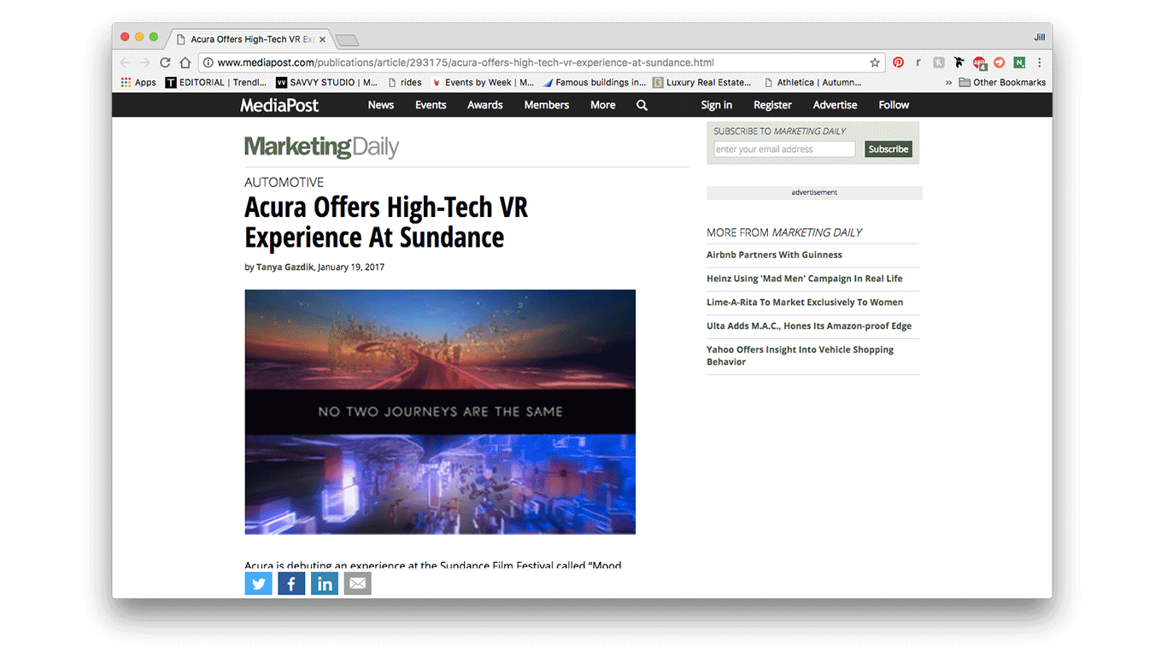This screenshot has width=1167, height=656.
Task: Open Athletica Autumn bookmark
Action: pos(812,83)
